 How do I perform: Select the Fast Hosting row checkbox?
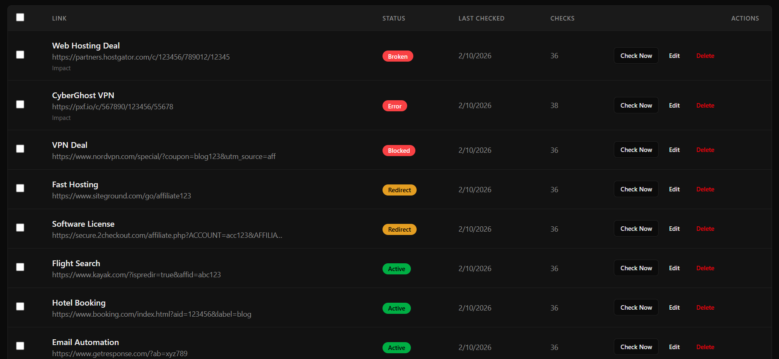click(x=20, y=188)
